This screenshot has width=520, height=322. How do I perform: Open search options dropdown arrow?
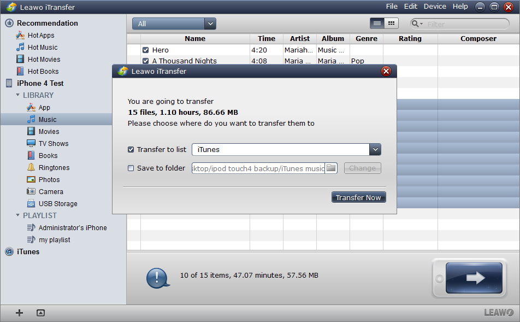pos(422,24)
